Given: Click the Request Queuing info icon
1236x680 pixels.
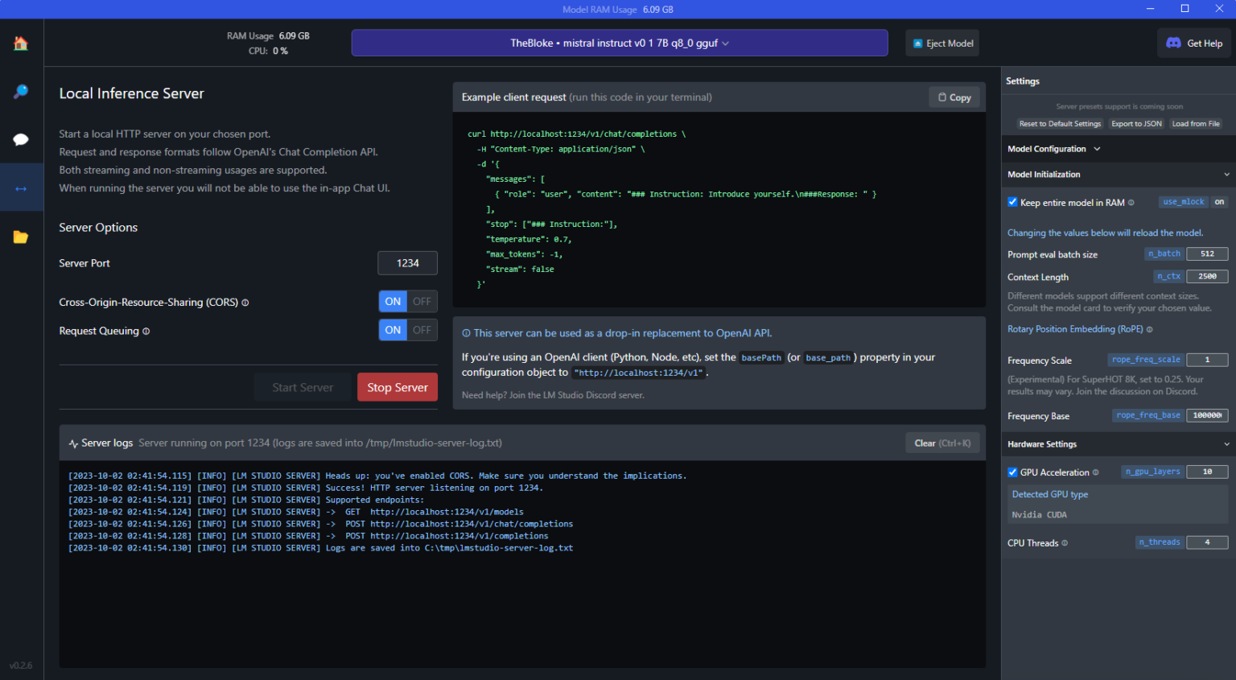Looking at the screenshot, I should coord(146,332).
